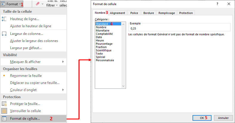Switch to the Protection tab
Viewport: 235px width, 123px height.
(186, 13)
